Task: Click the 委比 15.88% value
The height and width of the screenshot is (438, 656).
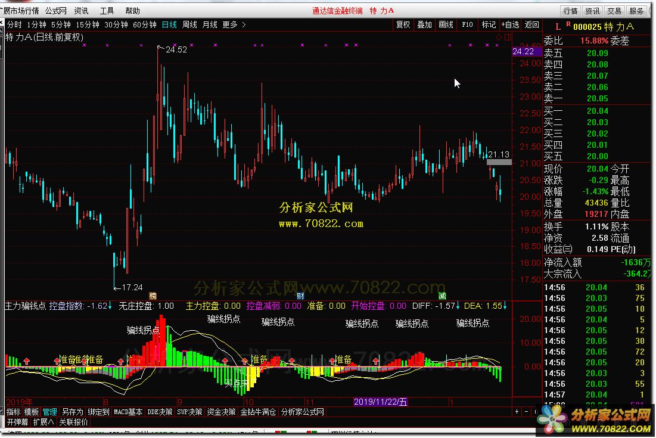Action: 594,41
